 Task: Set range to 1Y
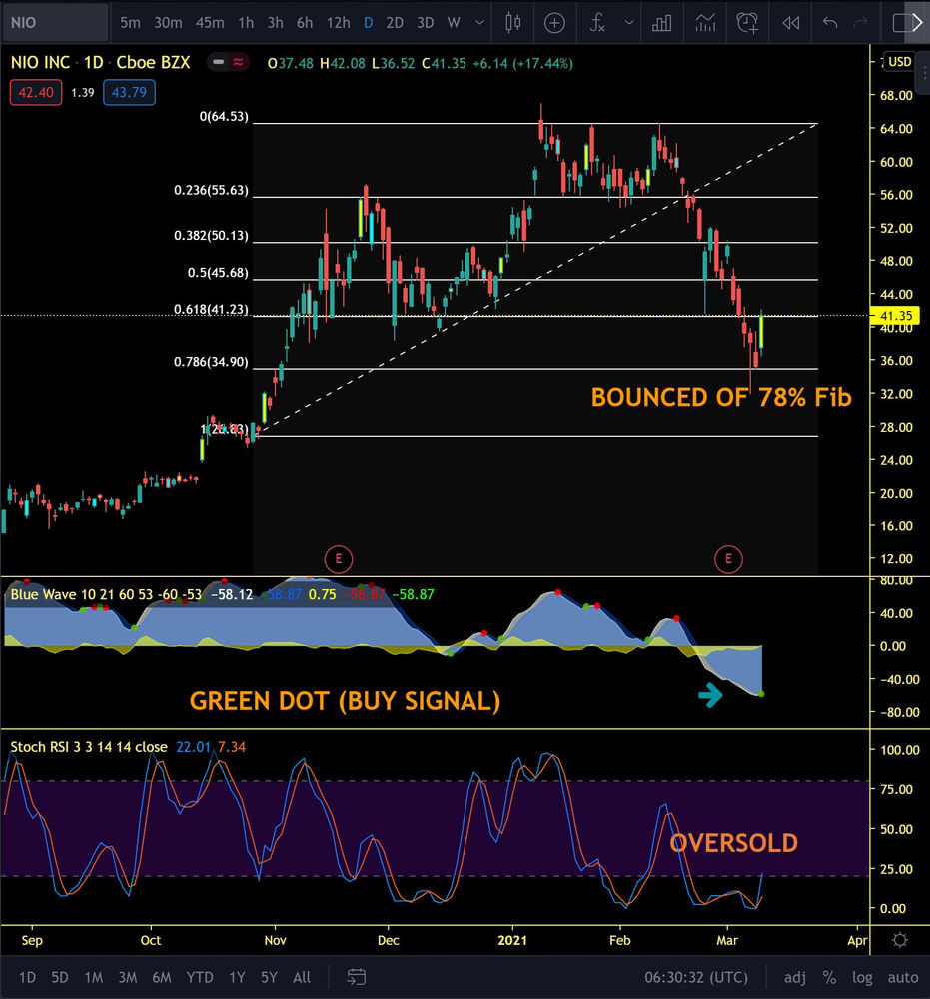(x=237, y=977)
